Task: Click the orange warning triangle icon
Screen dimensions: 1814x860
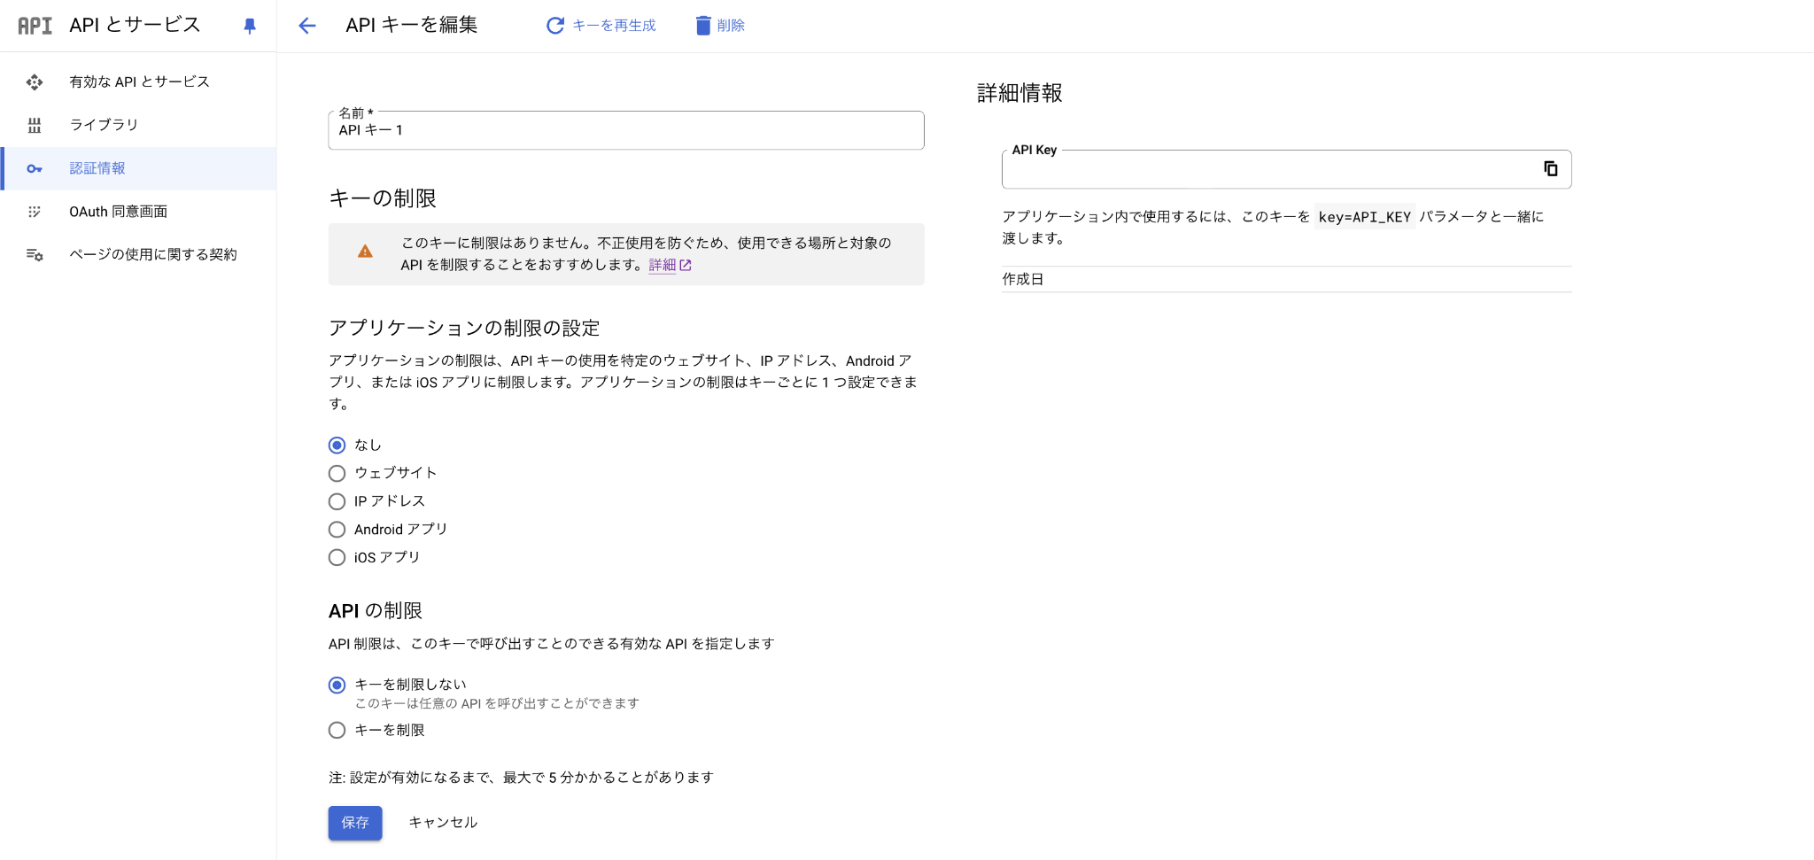Action: point(365,252)
